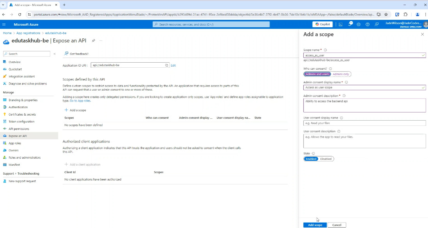The width and height of the screenshot is (428, 228).
Task: Close the Add a scope panel
Action: [x=422, y=34]
